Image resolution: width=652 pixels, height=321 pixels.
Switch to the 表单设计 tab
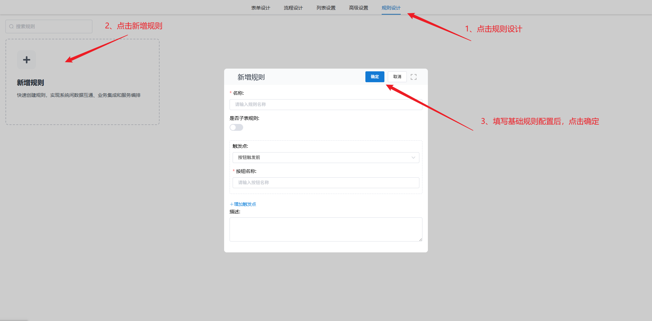[260, 8]
